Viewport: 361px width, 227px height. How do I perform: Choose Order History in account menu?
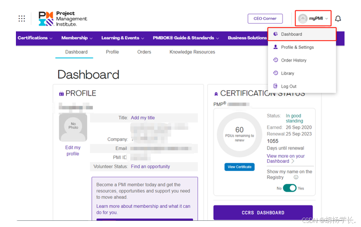(x=302, y=60)
